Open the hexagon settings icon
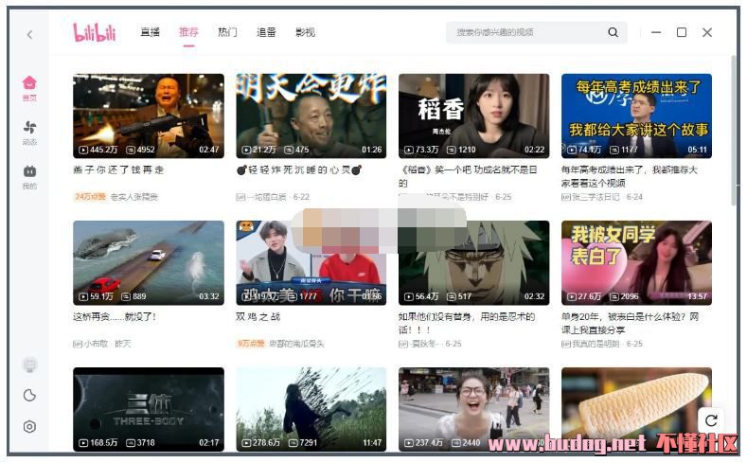This screenshot has height=463, width=747. (x=29, y=427)
